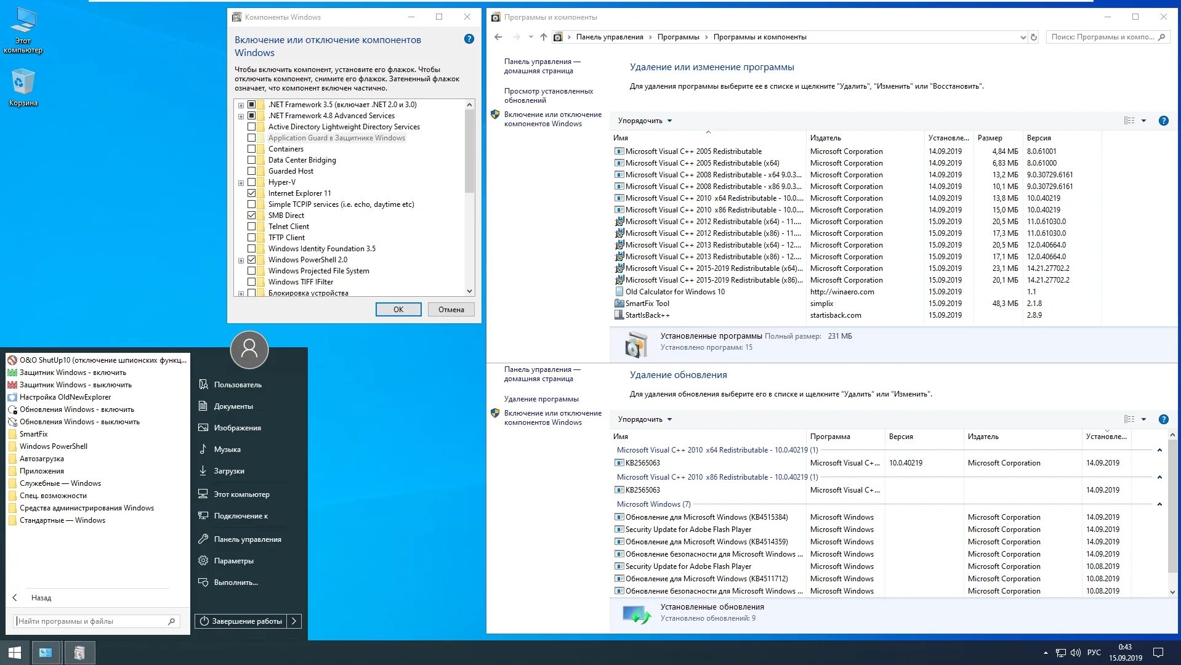Open Настройка OldNewExplorer in Start menu
The height and width of the screenshot is (665, 1181).
click(x=65, y=397)
